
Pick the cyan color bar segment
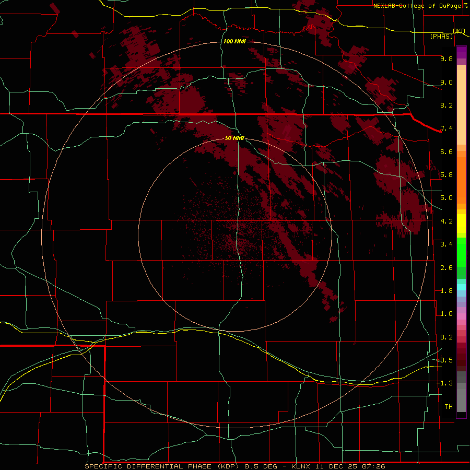pyautogui.click(x=461, y=287)
